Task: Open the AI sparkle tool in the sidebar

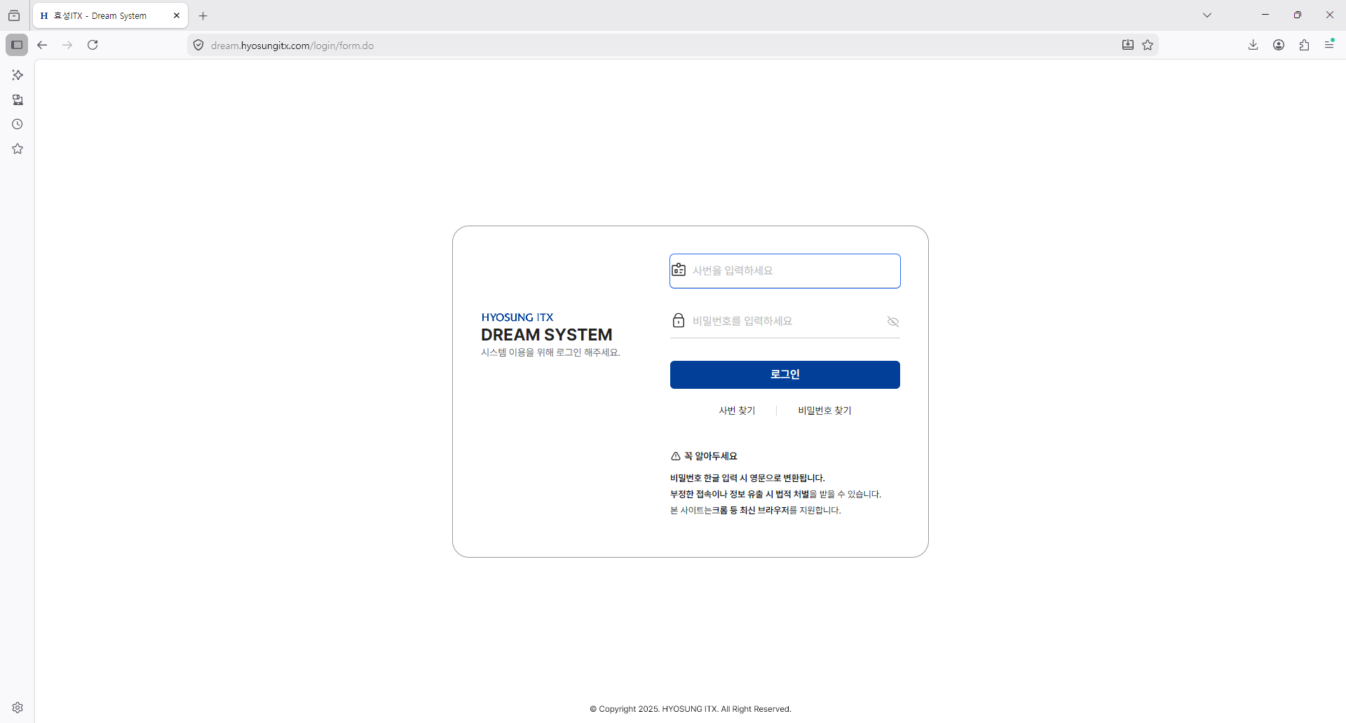Action: [18, 75]
